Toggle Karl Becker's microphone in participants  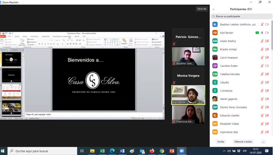click(262, 33)
